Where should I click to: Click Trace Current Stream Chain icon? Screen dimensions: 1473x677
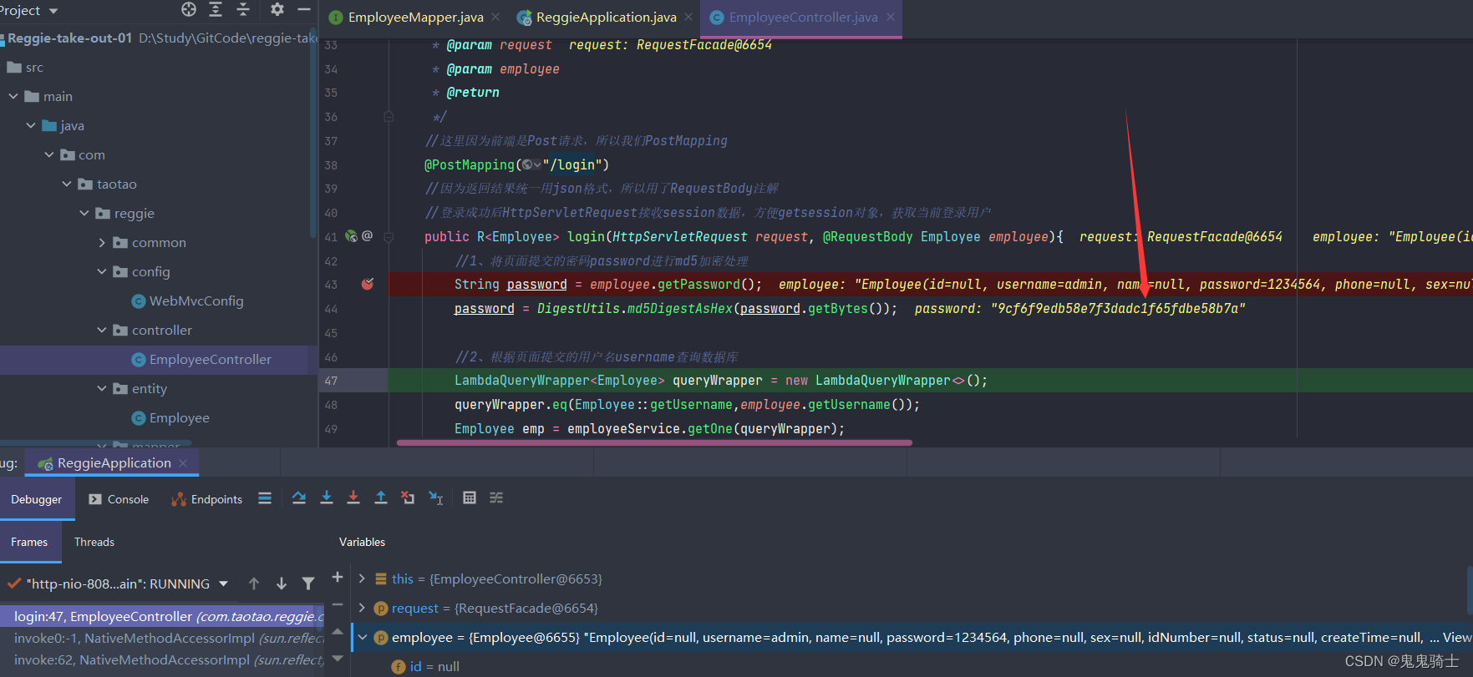coord(496,498)
